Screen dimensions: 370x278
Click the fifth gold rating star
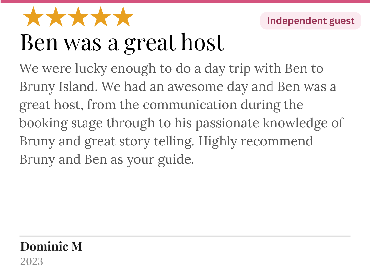123,17
